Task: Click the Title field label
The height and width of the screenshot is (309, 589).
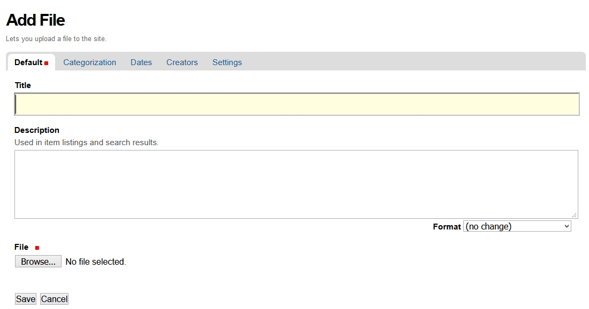Action: 22,85
